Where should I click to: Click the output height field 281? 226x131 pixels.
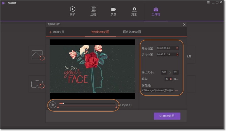click(x=175, y=72)
